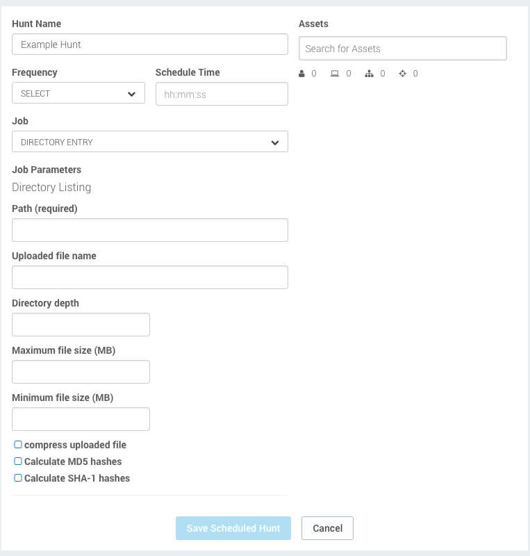Select the Directory depth input

(81, 325)
